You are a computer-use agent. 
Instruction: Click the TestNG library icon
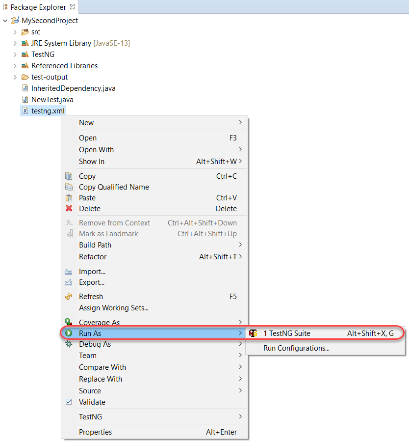25,55
